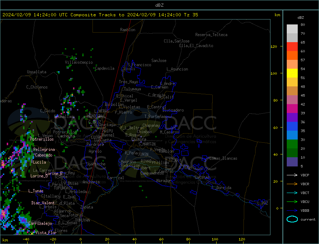Click the 'Tz 35' text in header

[191, 15]
